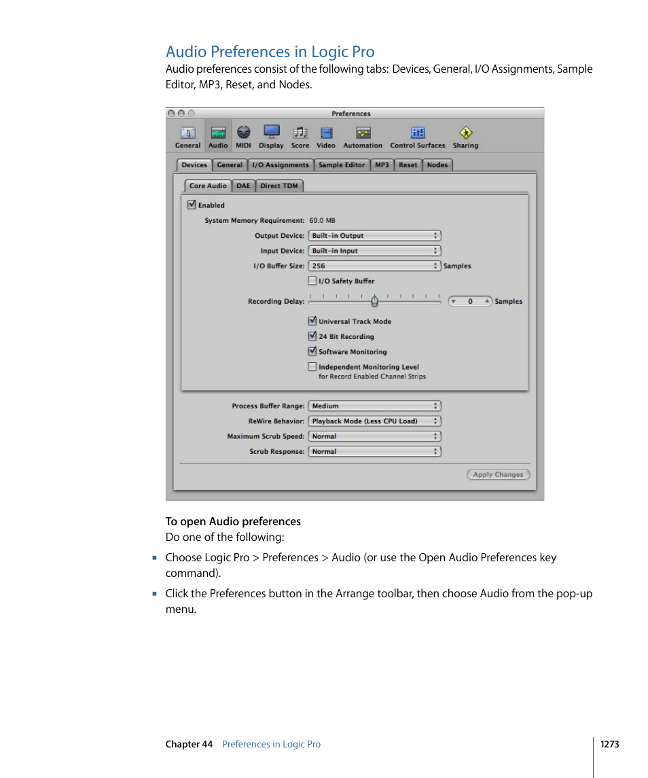Screen dimensions: 648x778
Task: Open the Input Device dropdown
Action: pos(375,251)
